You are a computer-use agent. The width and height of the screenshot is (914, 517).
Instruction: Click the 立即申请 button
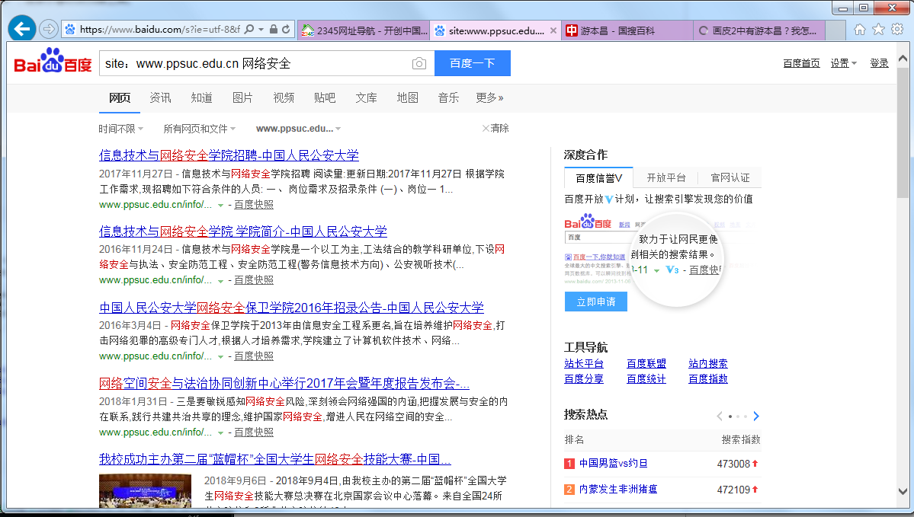(595, 302)
